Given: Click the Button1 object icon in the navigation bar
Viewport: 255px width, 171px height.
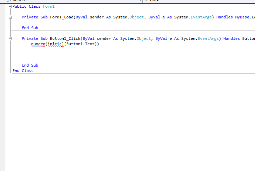Looking at the screenshot, I should tap(8, 1).
